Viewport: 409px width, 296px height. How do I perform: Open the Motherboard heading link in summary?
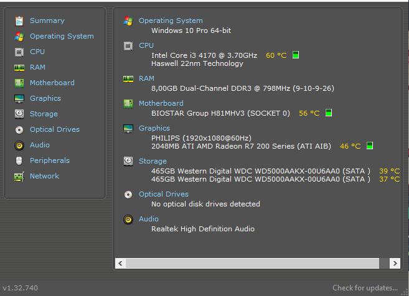click(161, 103)
